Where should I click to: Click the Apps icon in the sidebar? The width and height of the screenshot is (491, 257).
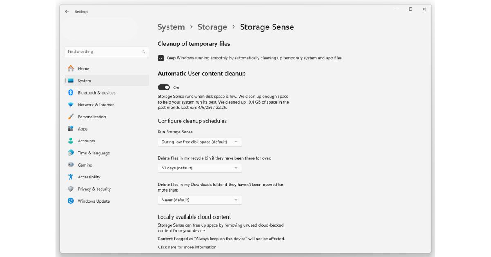[x=71, y=128]
